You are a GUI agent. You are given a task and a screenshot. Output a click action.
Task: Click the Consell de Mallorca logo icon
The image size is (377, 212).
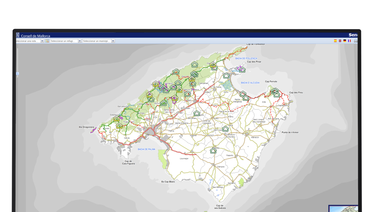click(18, 35)
